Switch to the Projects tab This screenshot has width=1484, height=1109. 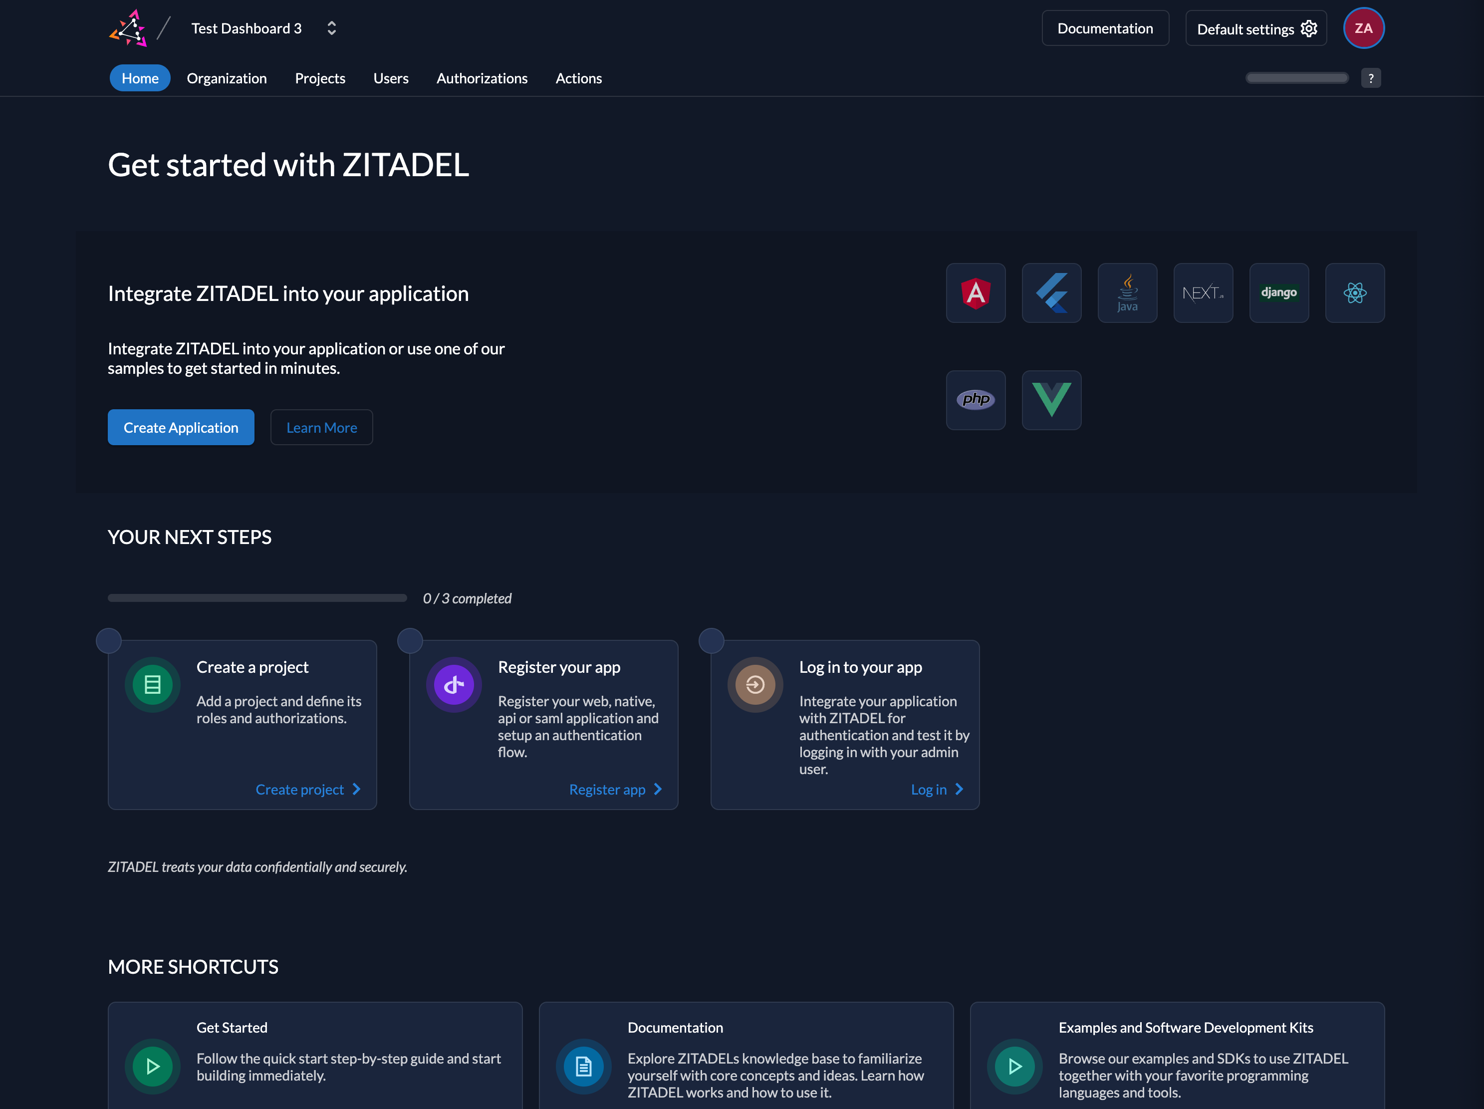click(320, 78)
